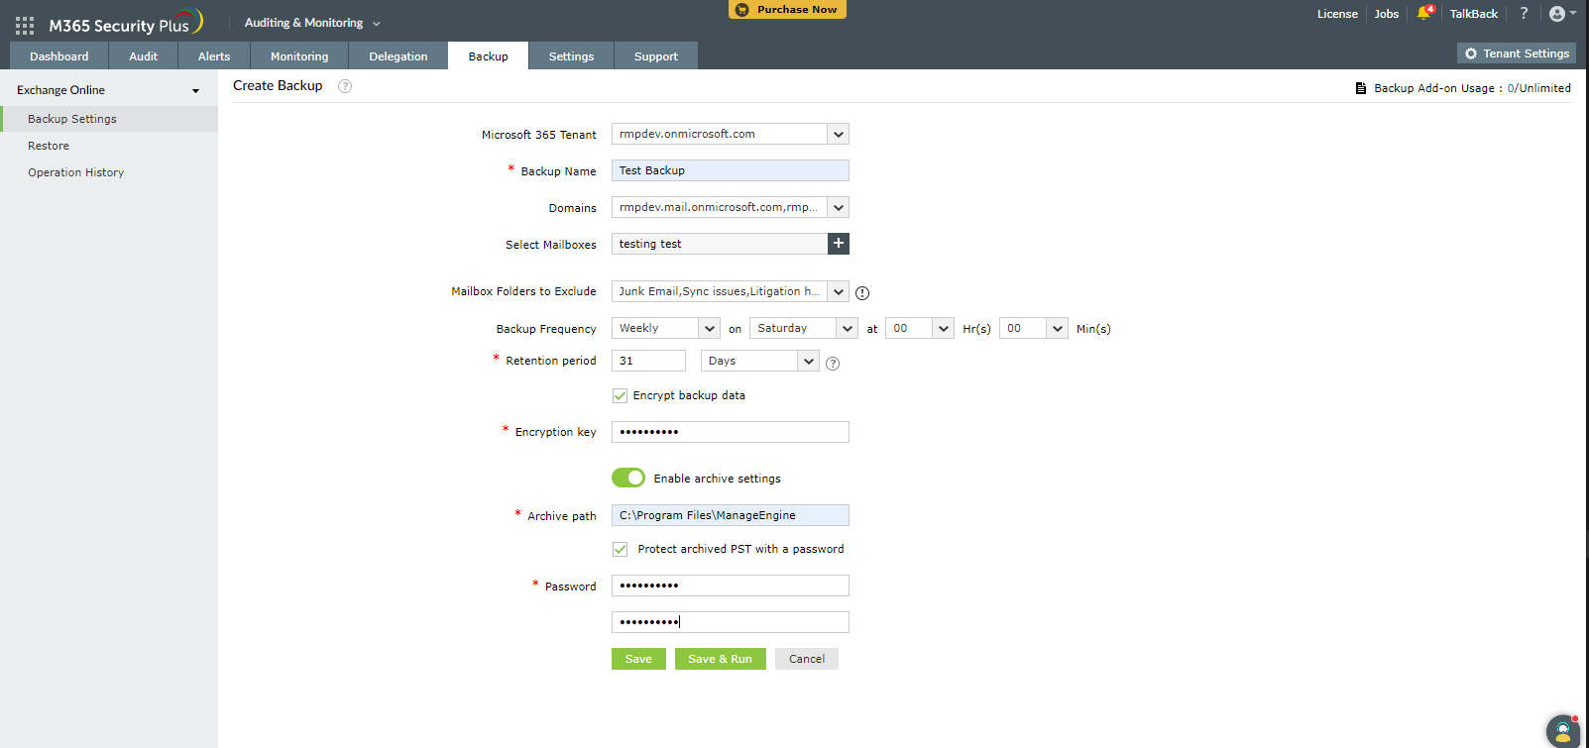Image resolution: width=1589 pixels, height=748 pixels.
Task: Click the Tenant Settings gear icon
Action: [x=1471, y=53]
